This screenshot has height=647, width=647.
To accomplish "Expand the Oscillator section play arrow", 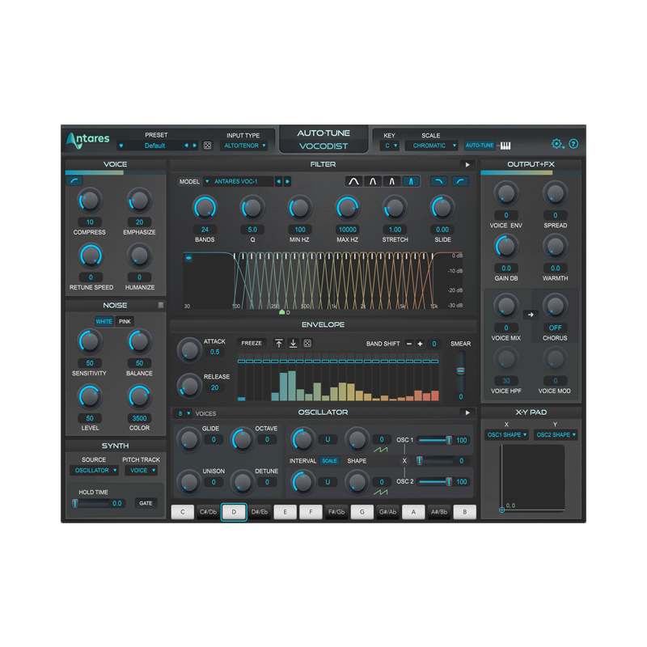I will point(467,412).
